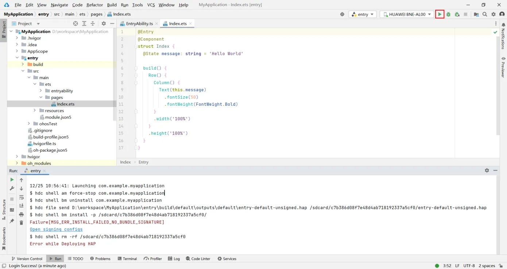Print the console output
This screenshot has width=507, height=269.
pos(21,215)
